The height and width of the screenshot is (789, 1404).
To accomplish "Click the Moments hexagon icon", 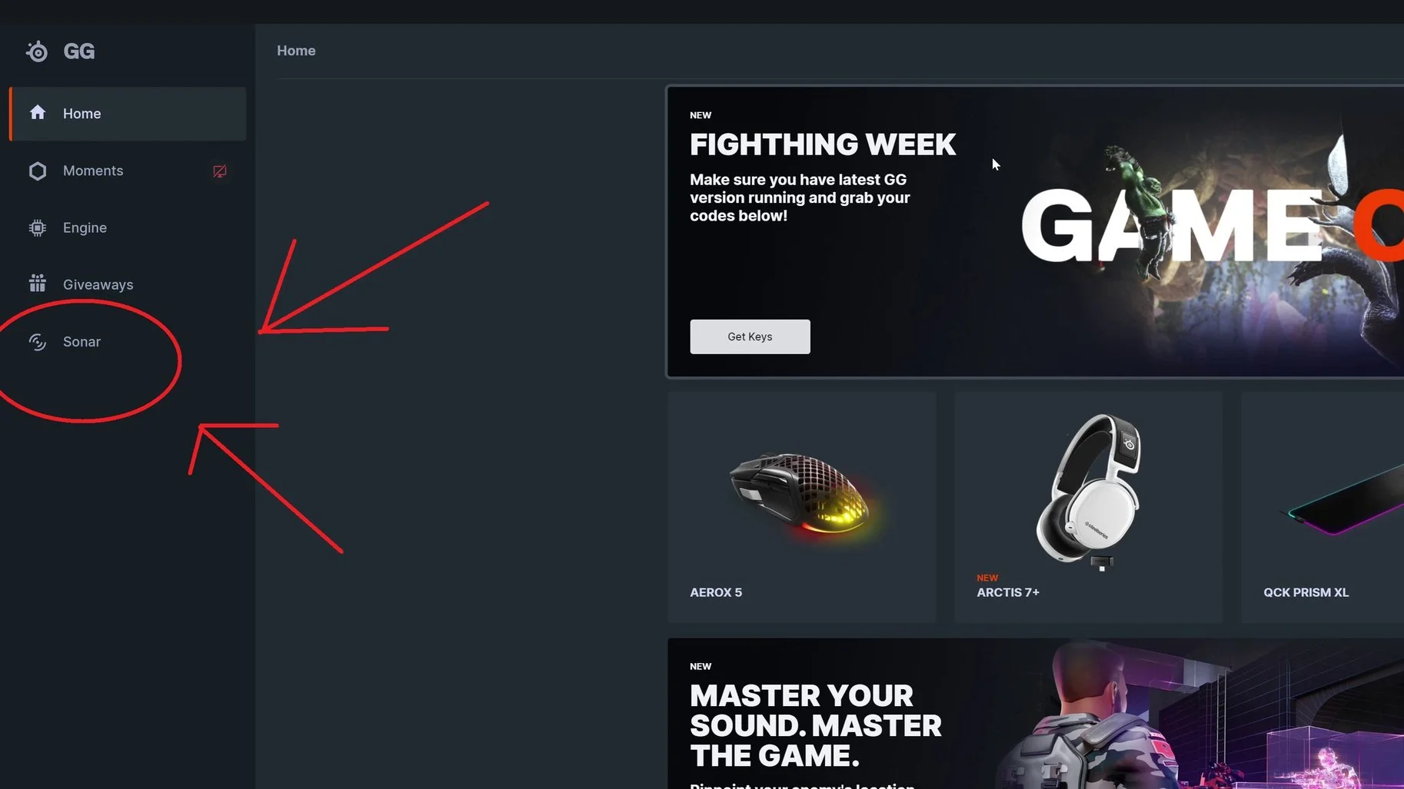I will (x=38, y=171).
